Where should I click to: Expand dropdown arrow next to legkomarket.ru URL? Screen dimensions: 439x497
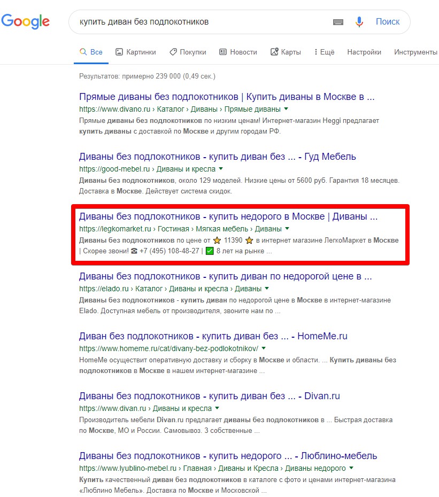[287, 229]
